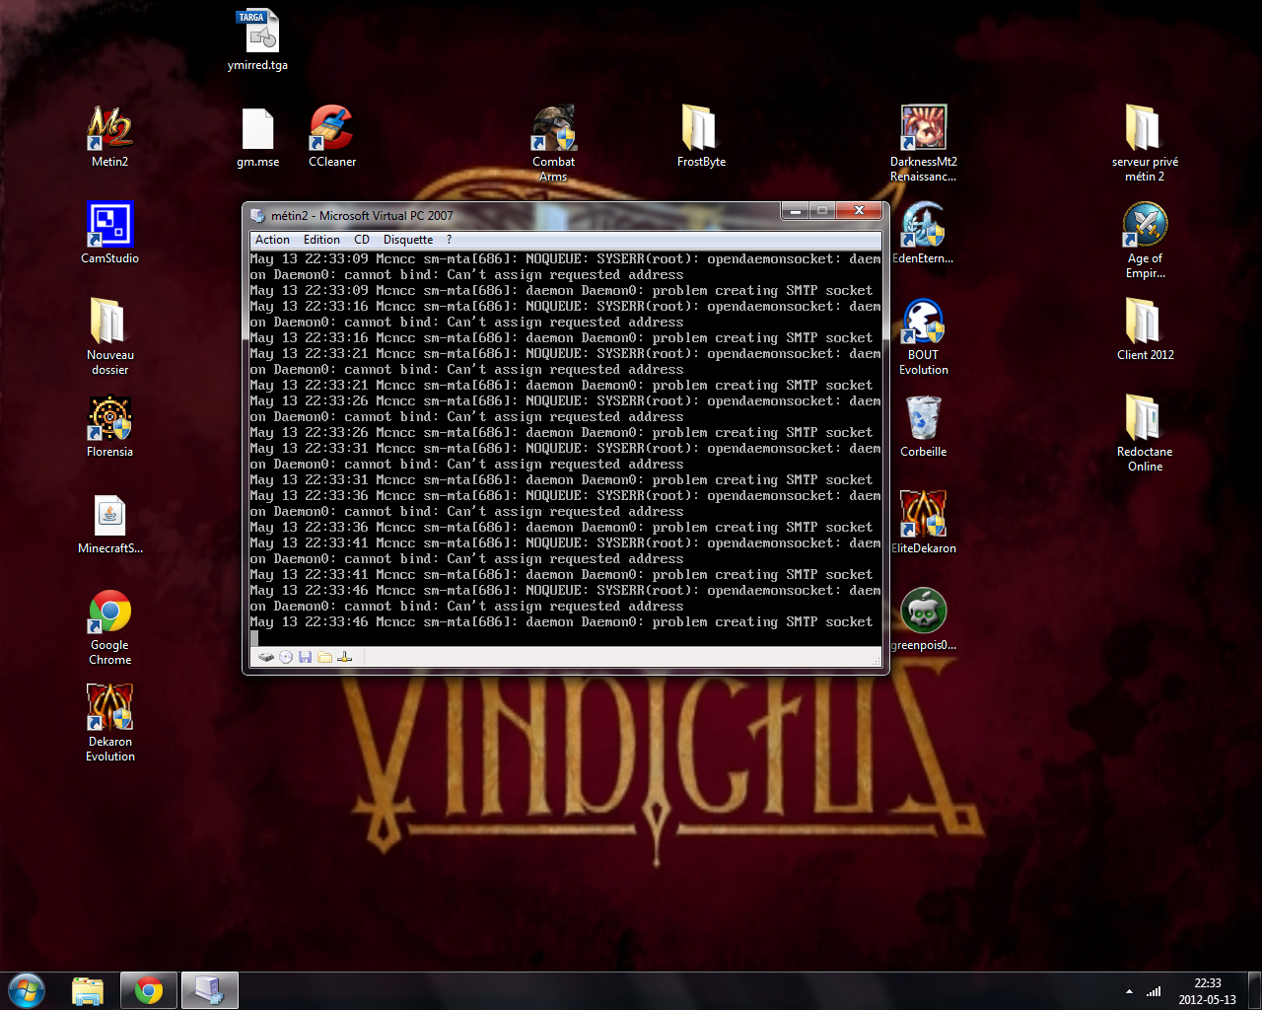Image resolution: width=1262 pixels, height=1010 pixels.
Task: Select the MinecraftS... Java file icon
Action: pyautogui.click(x=109, y=524)
